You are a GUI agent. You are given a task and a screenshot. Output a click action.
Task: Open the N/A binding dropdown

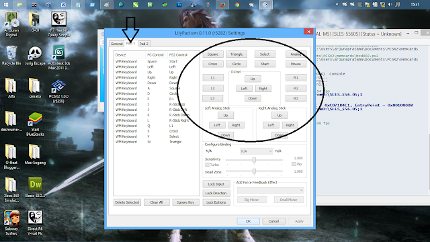257,151
